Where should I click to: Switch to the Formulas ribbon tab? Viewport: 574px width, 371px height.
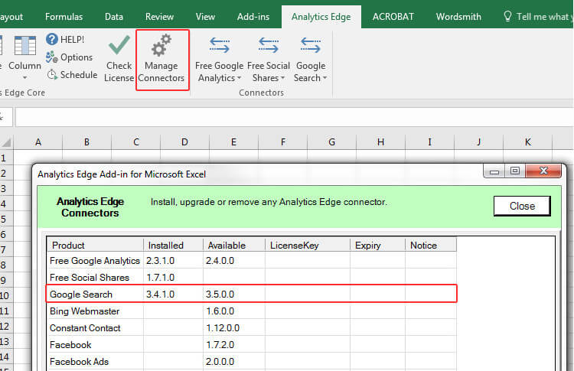click(64, 17)
